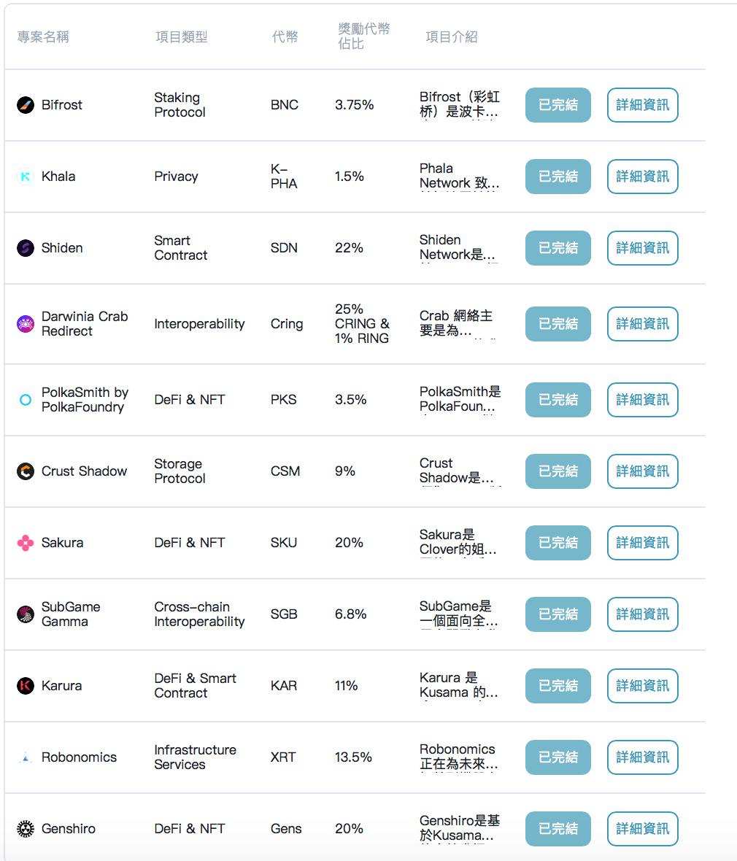Open 詳細資訊 for Bifrost
This screenshot has width=737, height=861.
pyautogui.click(x=643, y=105)
